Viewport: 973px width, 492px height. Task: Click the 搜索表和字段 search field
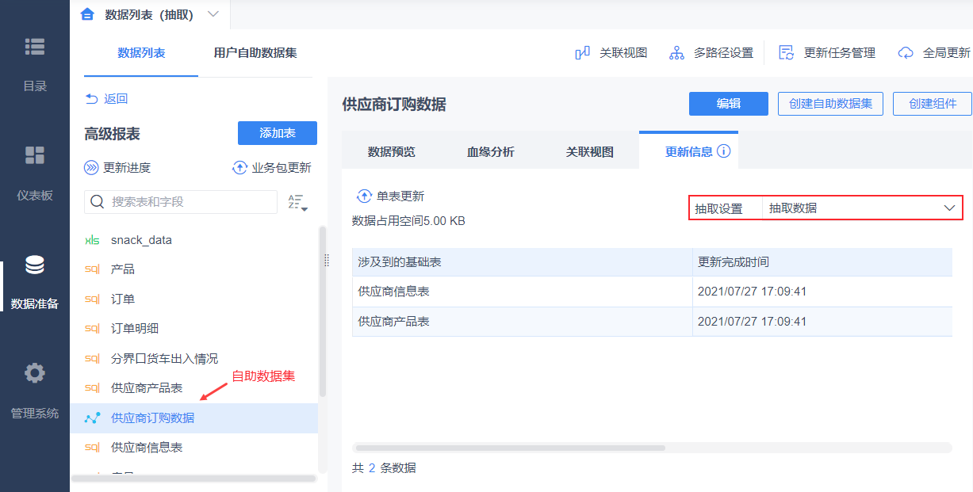pyautogui.click(x=190, y=202)
